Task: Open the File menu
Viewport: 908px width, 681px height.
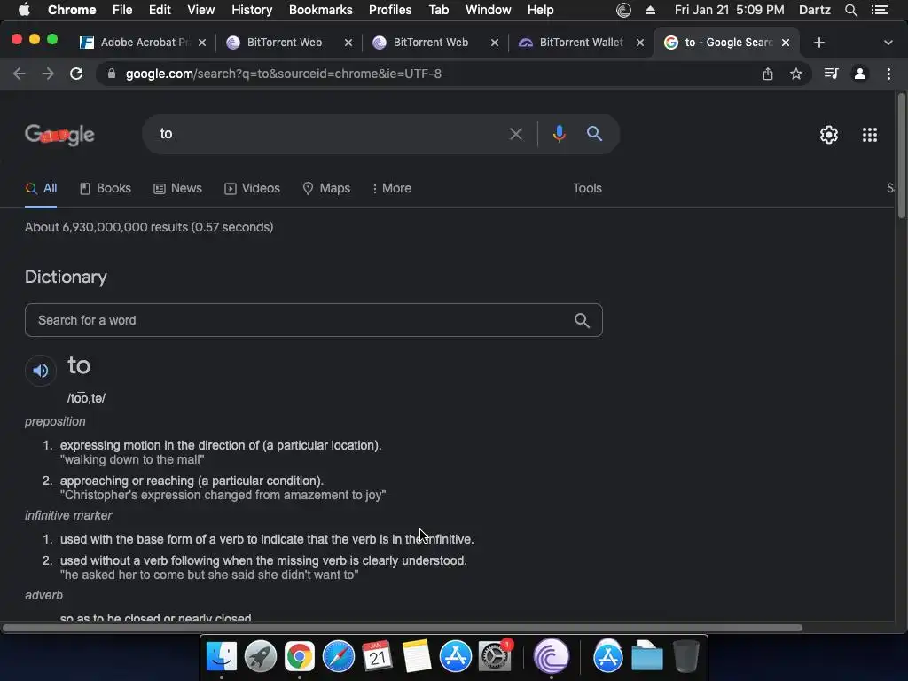Action: [x=122, y=10]
